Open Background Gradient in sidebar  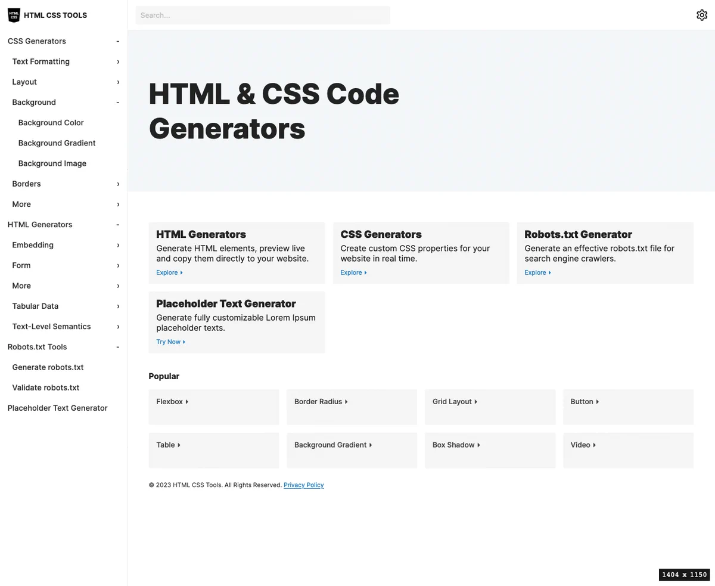tap(57, 143)
